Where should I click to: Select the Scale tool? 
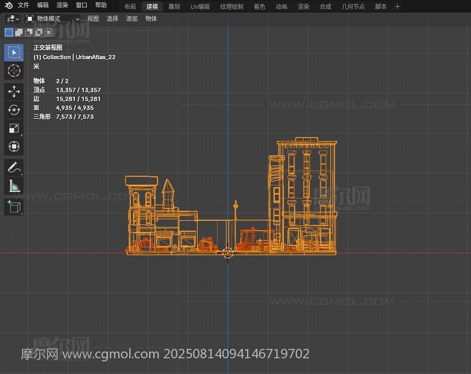14,128
